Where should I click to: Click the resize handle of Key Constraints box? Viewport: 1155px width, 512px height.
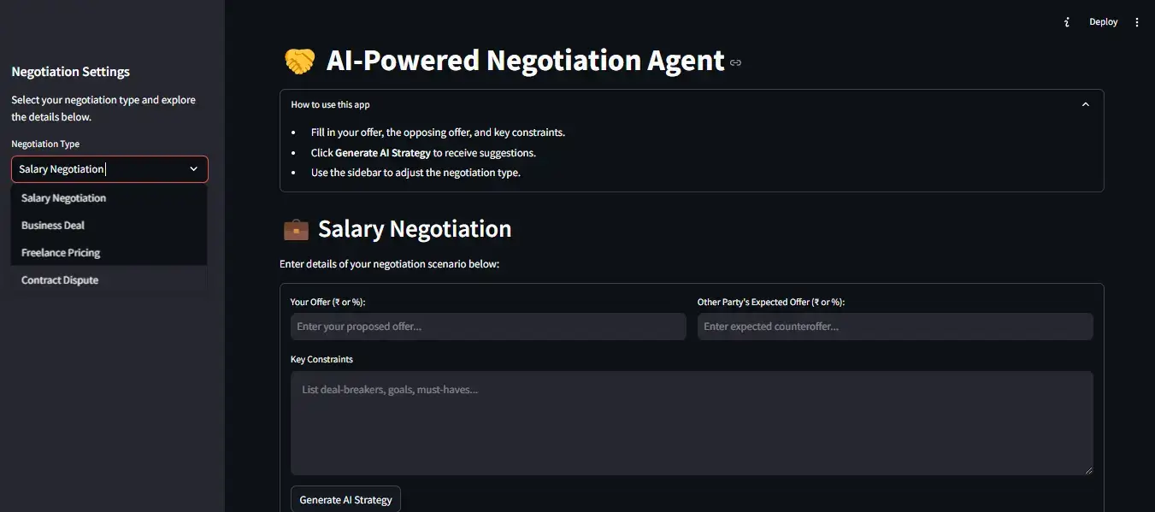(x=1088, y=469)
